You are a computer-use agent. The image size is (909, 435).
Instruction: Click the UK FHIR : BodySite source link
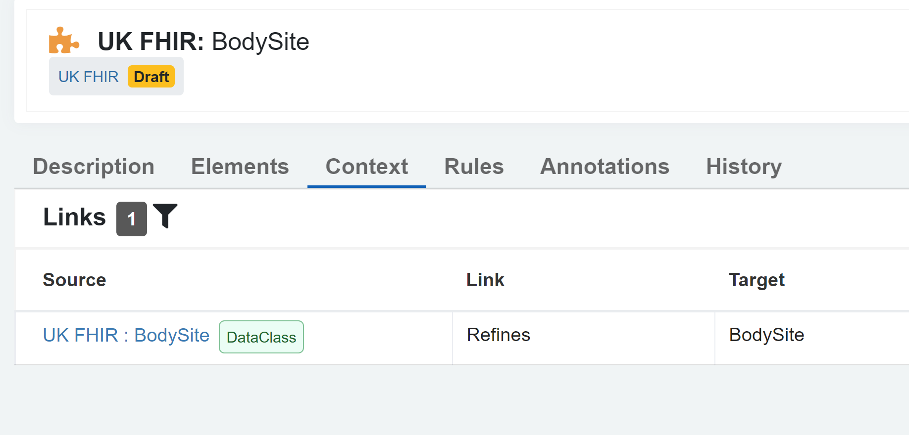126,335
